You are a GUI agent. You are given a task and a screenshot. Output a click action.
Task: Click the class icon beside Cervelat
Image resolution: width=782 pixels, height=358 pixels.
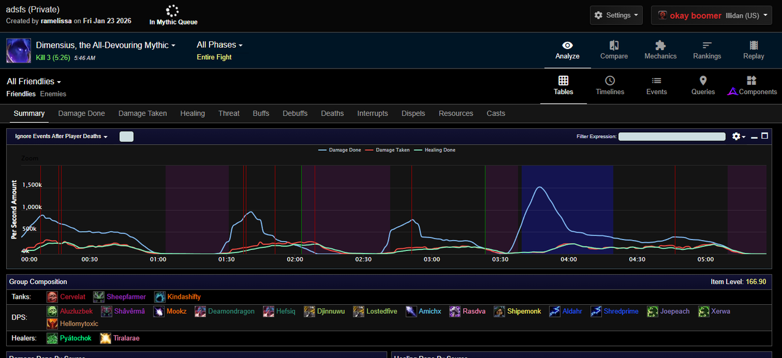coord(53,297)
